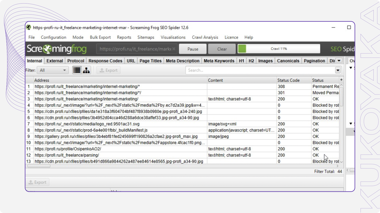Click the Crawl 11% progress bar
The image size is (380, 213).
tap(279, 49)
